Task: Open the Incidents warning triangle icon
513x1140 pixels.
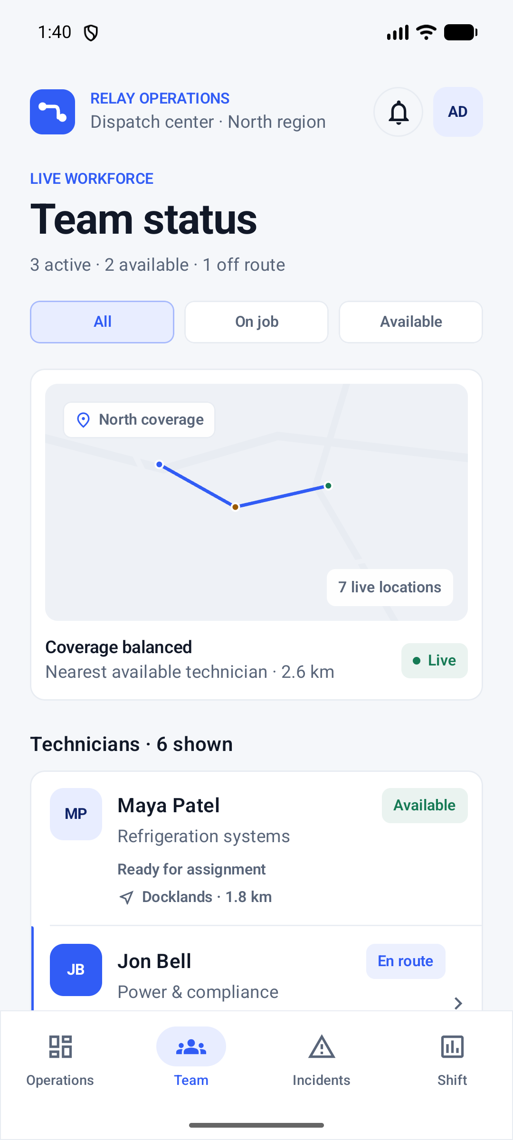Action: (x=322, y=1047)
